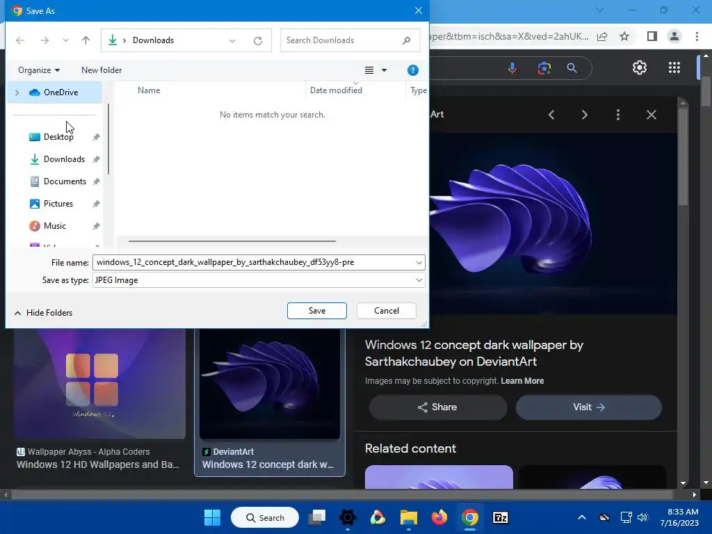Visit the DeviantArt source page

pyautogui.click(x=588, y=407)
